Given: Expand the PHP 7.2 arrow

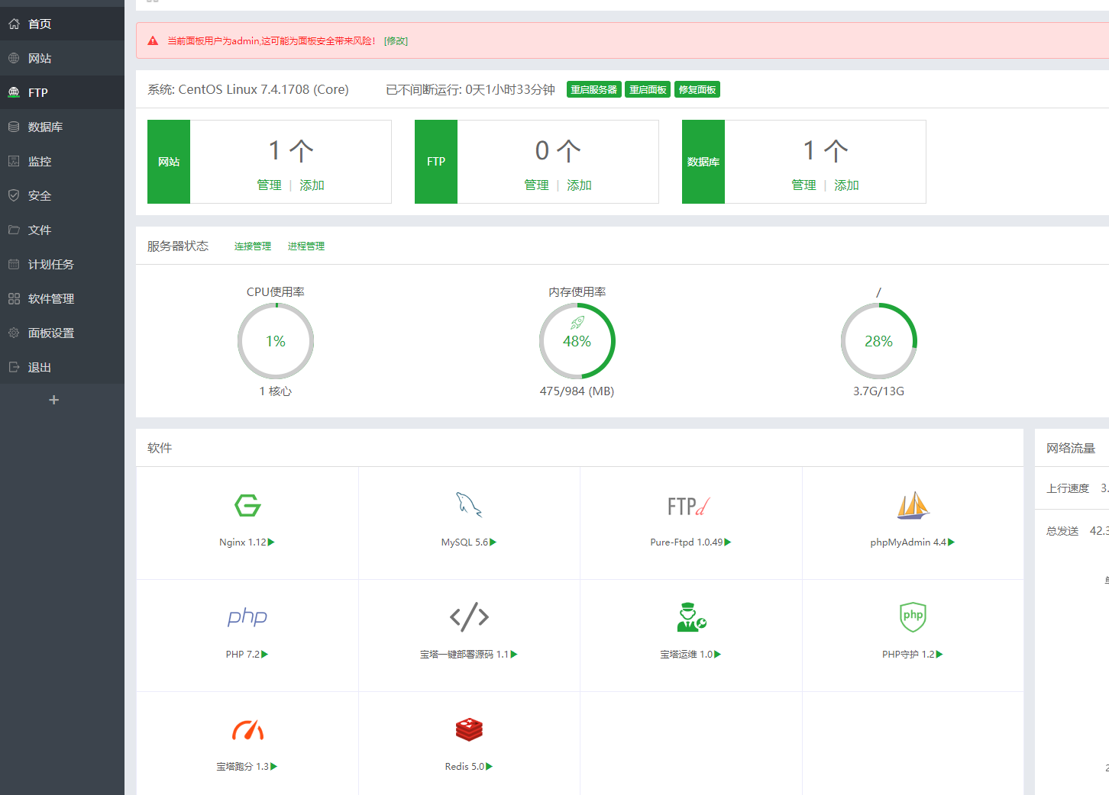Looking at the screenshot, I should coord(264,655).
